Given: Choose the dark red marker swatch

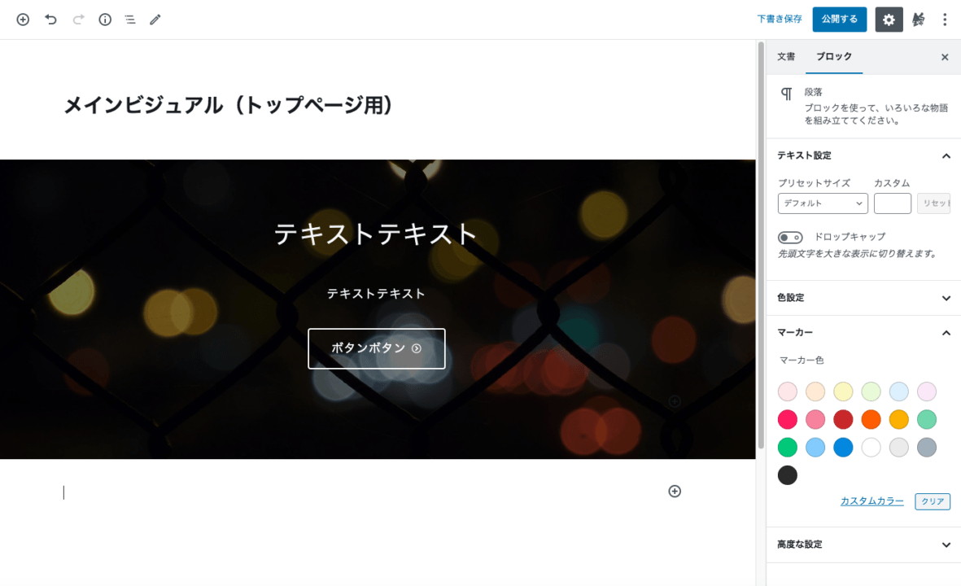Looking at the screenshot, I should click(843, 419).
